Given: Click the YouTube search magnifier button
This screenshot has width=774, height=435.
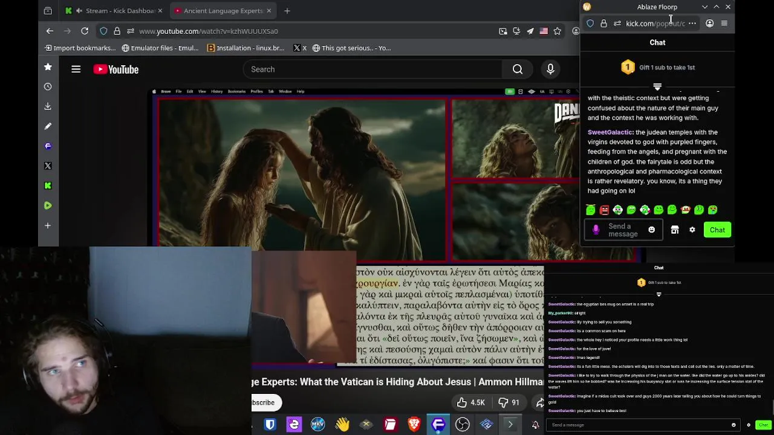Looking at the screenshot, I should click(518, 69).
